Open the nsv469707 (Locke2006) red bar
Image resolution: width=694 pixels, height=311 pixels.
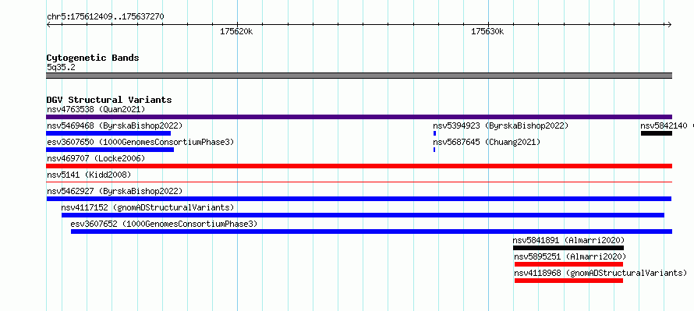pyautogui.click(x=359, y=166)
